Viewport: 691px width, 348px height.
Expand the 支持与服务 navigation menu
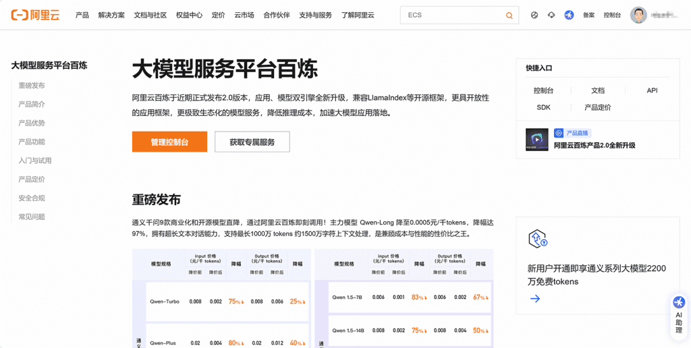(x=315, y=15)
